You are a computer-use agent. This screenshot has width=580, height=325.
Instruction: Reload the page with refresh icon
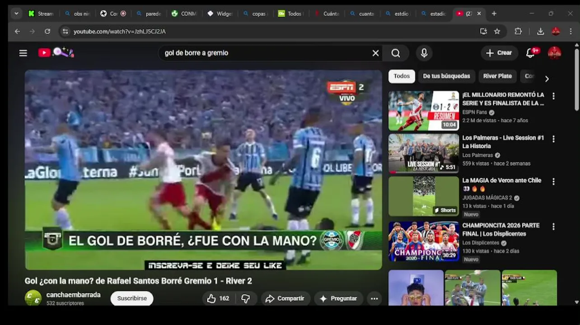click(47, 31)
